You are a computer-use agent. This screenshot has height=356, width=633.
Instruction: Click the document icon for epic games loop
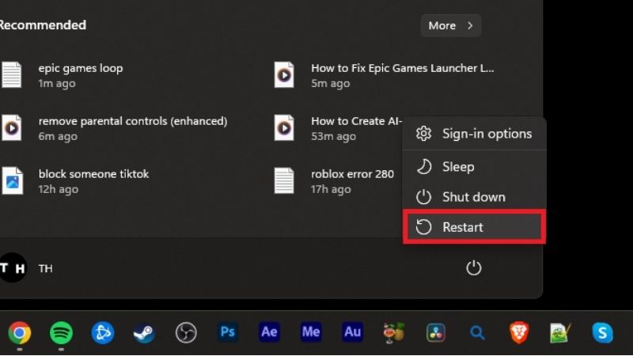pyautogui.click(x=12, y=74)
